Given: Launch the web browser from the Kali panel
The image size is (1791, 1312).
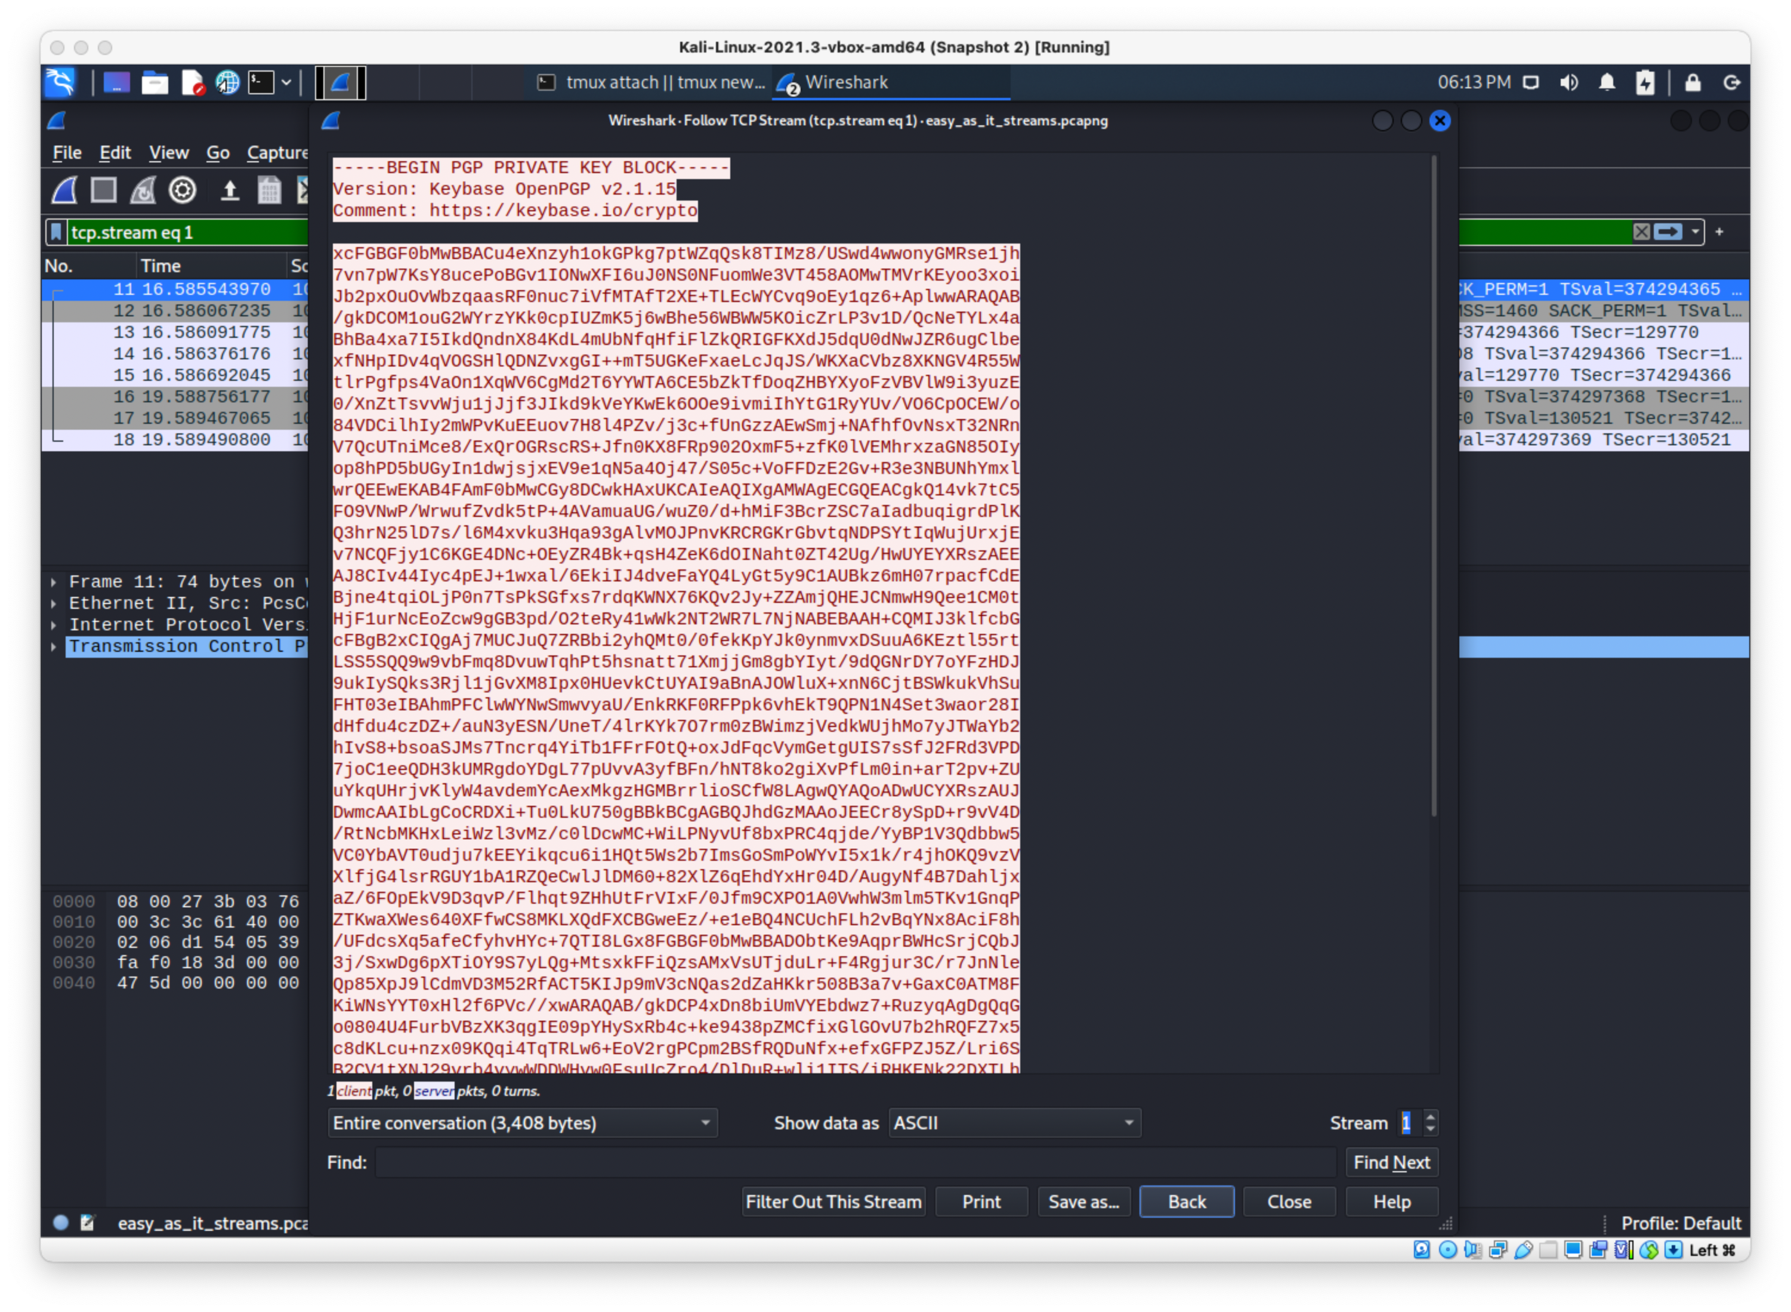Looking at the screenshot, I should click(x=228, y=82).
